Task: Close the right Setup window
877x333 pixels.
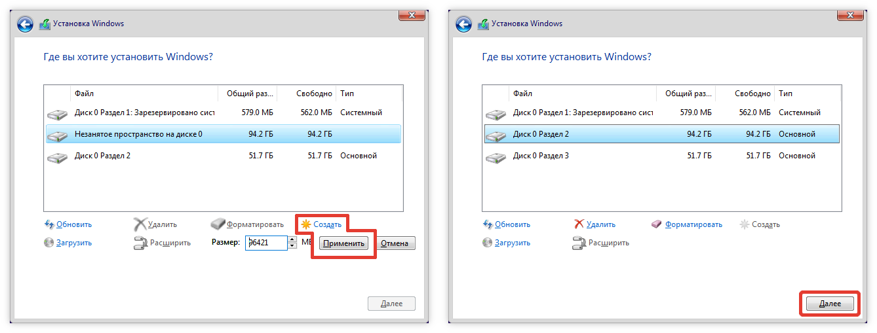Action: click(849, 14)
